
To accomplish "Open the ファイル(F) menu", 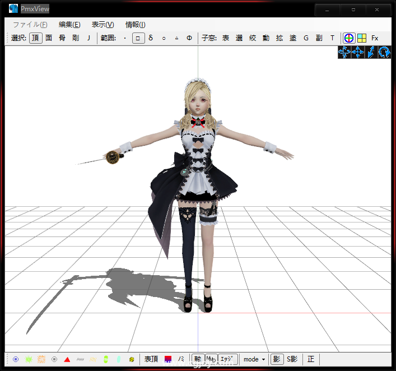I will 30,25.
